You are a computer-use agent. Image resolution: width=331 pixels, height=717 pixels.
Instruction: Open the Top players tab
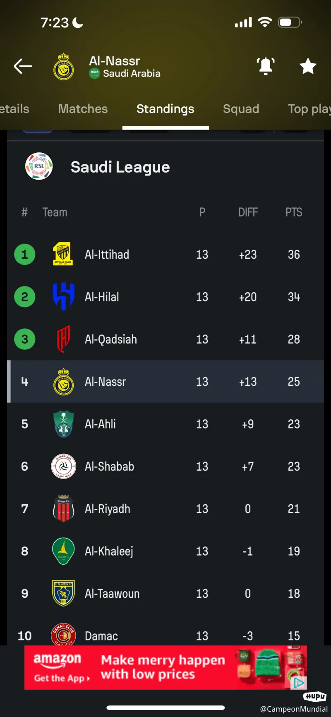pos(309,109)
